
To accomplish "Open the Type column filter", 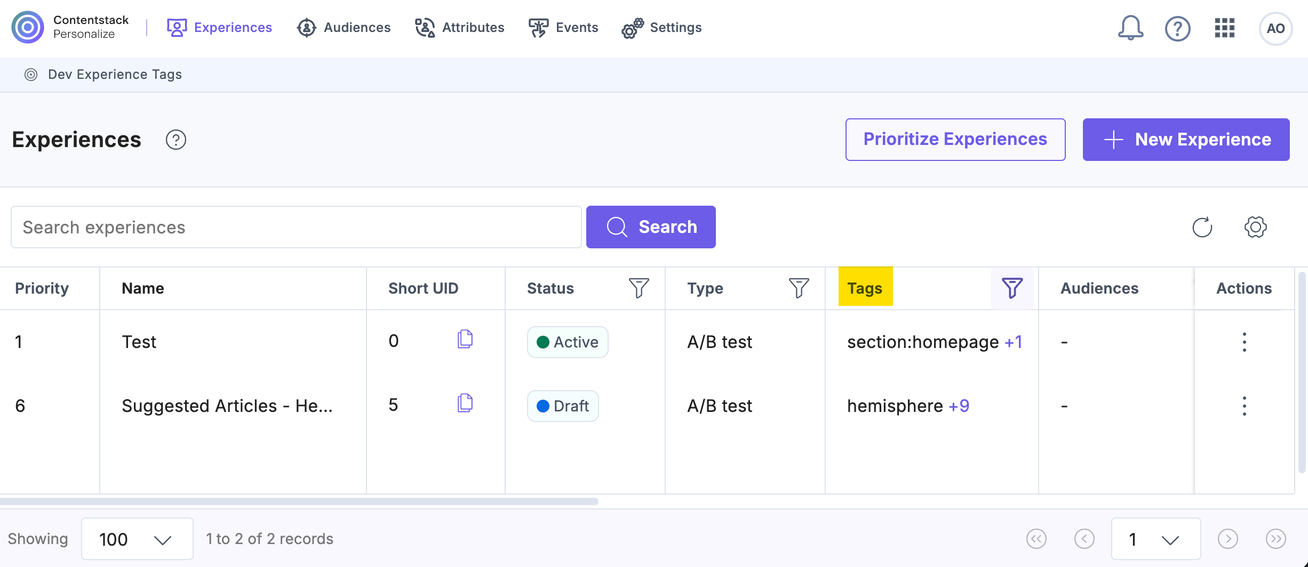I will coord(799,288).
